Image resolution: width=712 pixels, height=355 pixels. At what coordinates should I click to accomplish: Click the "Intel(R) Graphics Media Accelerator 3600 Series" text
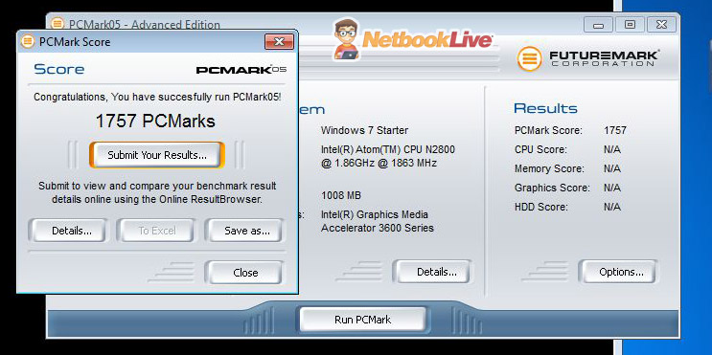pyautogui.click(x=377, y=221)
